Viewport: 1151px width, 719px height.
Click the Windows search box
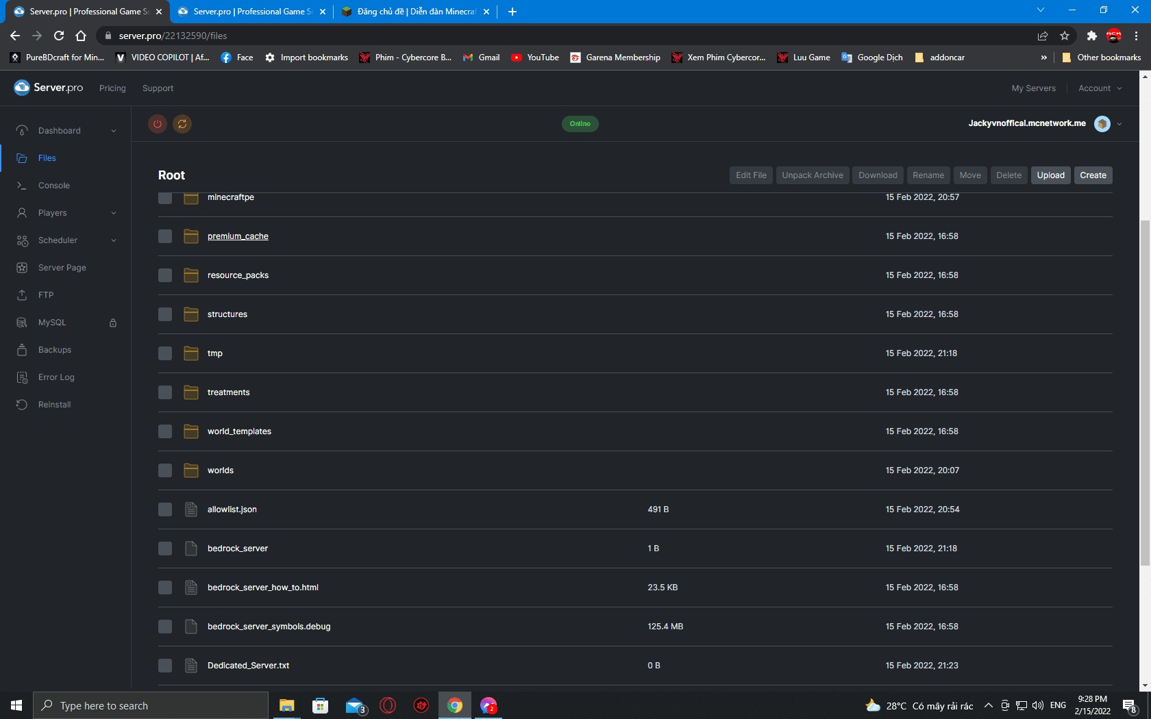[x=150, y=705]
